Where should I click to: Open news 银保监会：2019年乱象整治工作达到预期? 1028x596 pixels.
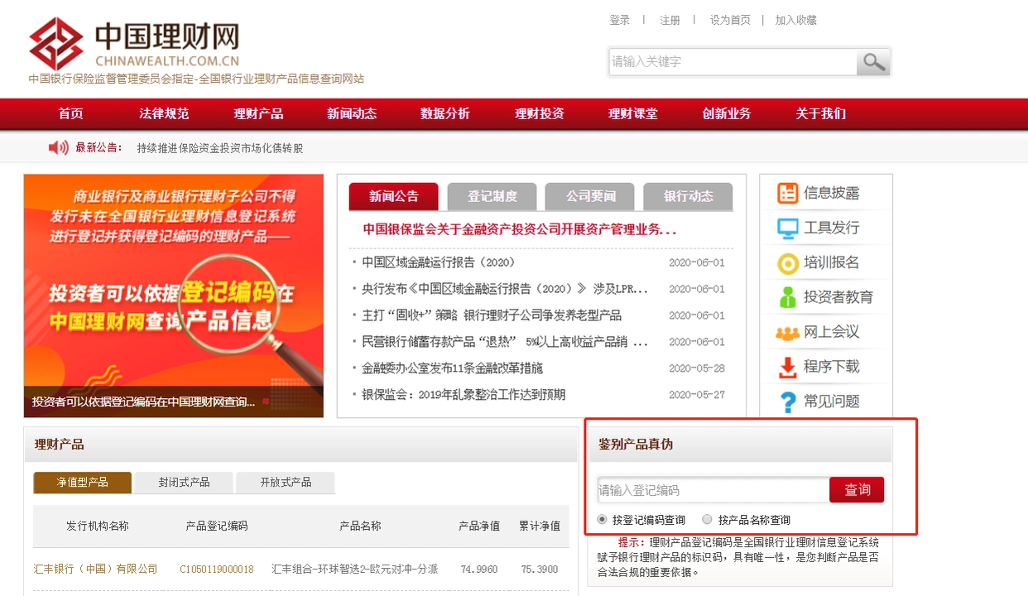(464, 395)
